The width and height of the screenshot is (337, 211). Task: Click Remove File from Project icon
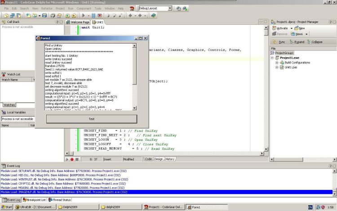(x=74, y=15)
